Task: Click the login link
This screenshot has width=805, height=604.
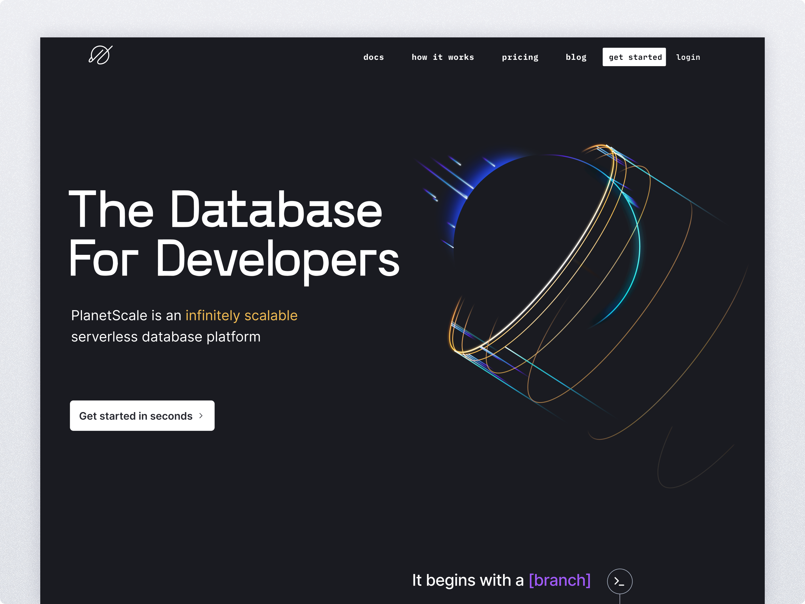Action: click(x=688, y=57)
